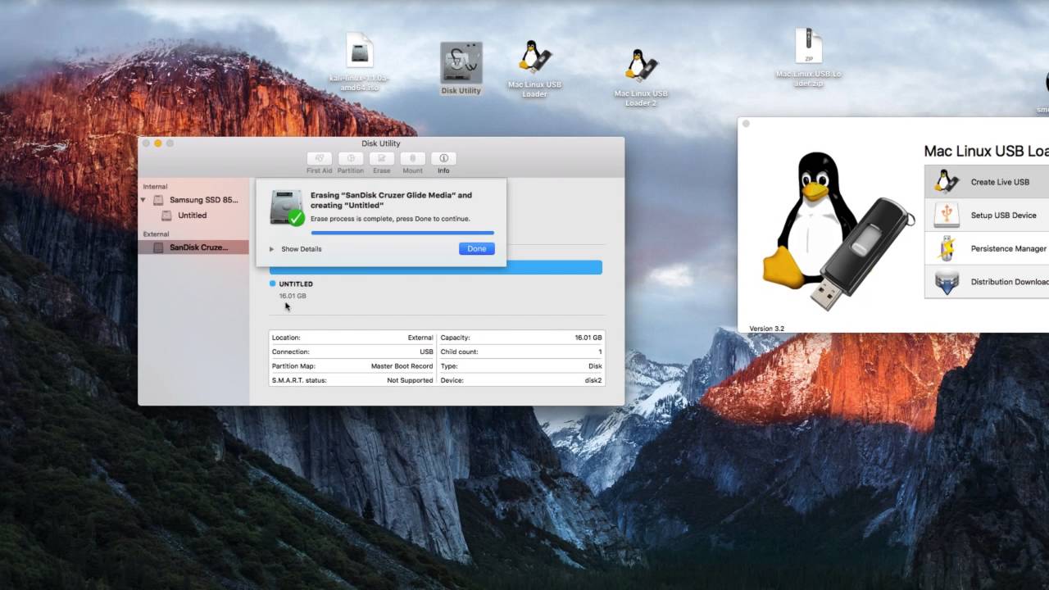Click Done in the erase dialog
The image size is (1049, 590).
tap(477, 248)
